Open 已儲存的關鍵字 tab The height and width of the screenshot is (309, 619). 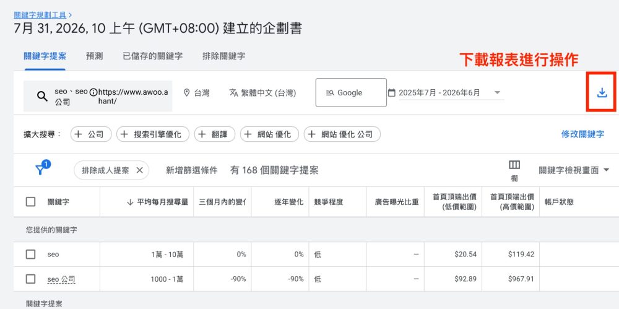tap(152, 56)
